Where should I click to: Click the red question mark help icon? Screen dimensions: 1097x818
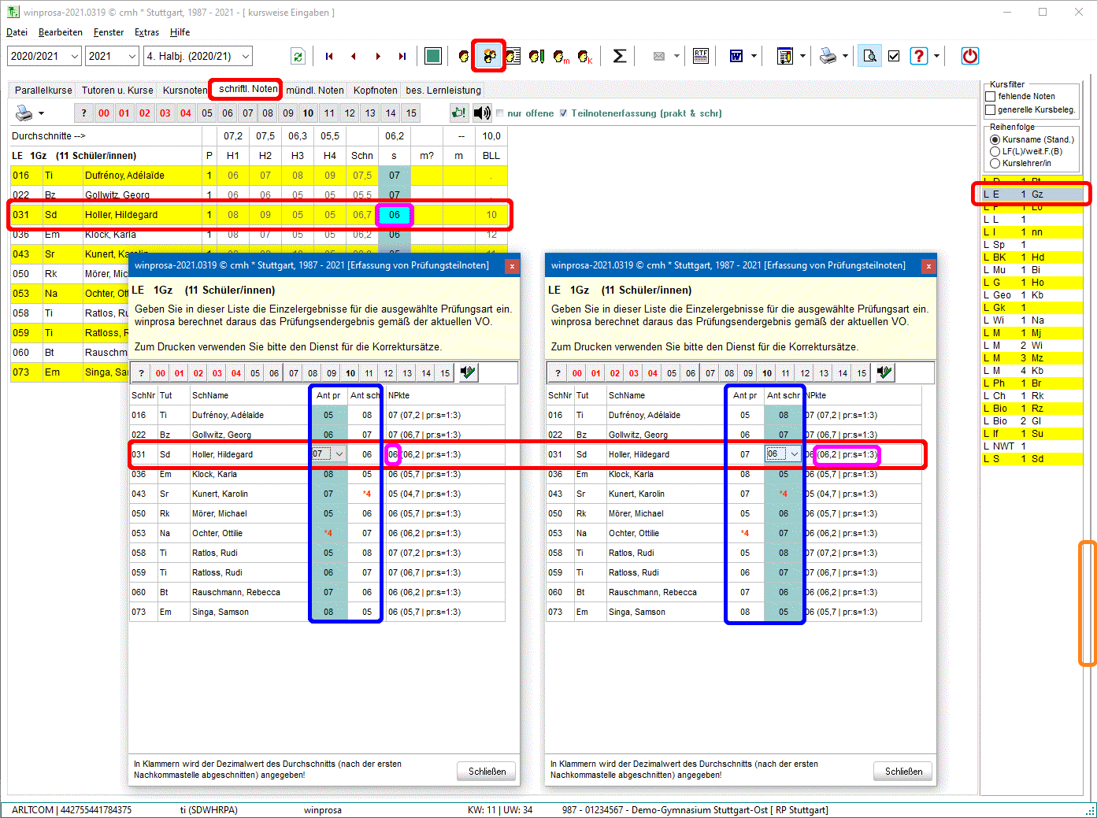coord(918,56)
